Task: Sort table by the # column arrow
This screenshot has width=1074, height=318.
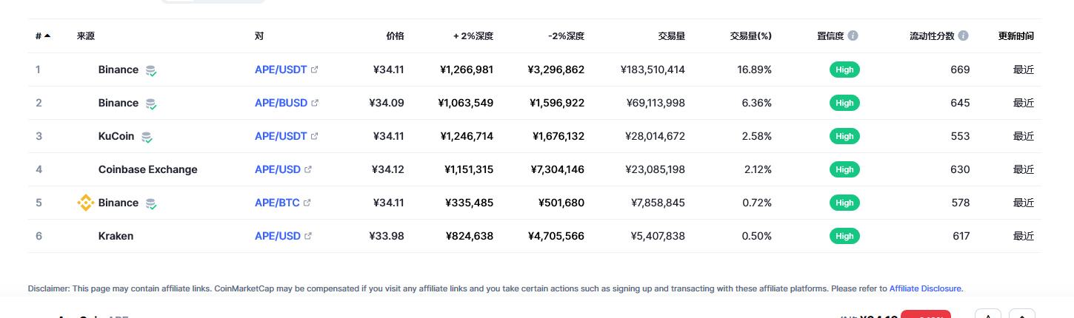Action: click(47, 35)
